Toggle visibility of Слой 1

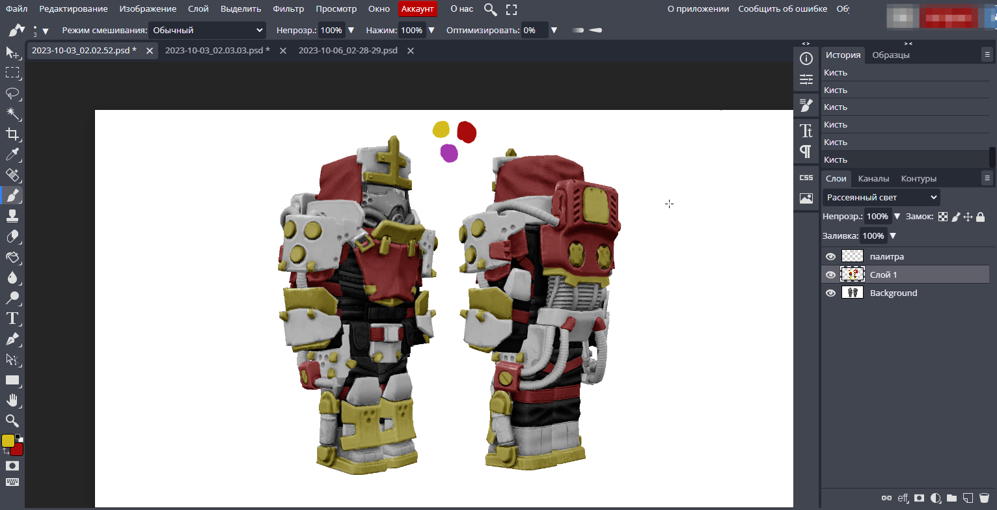point(830,275)
